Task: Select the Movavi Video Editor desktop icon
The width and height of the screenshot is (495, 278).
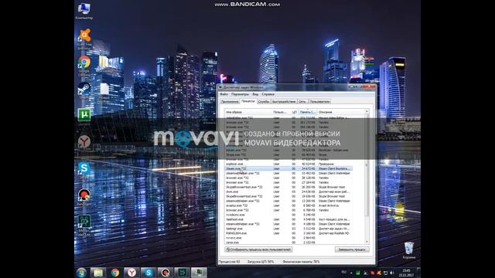Action: 84,225
